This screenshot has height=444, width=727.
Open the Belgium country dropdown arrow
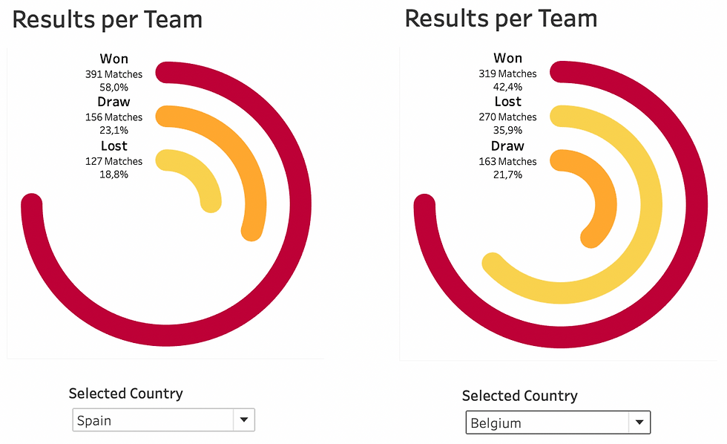639,422
